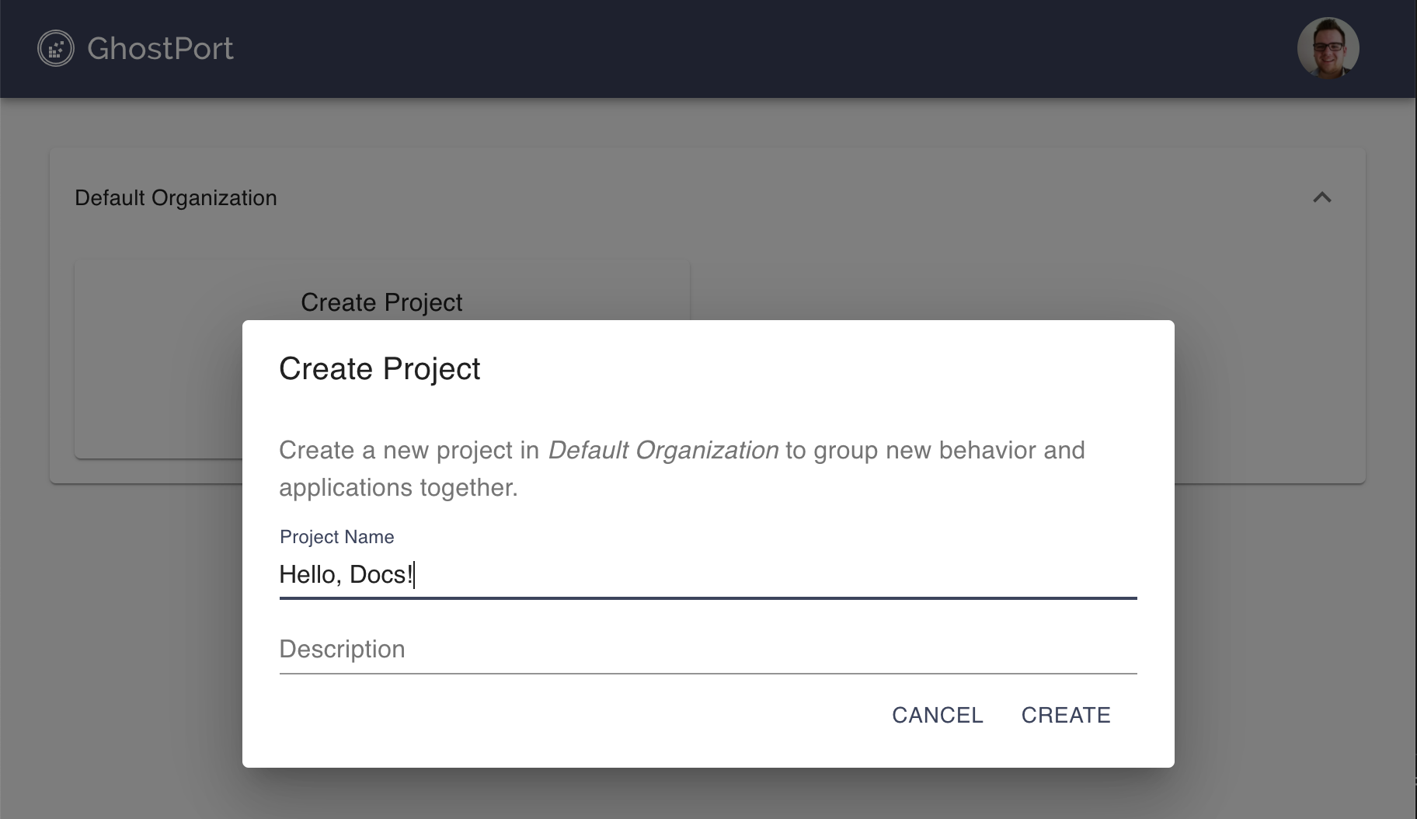Select the text Hello, Docs! in the name field

pos(348,575)
